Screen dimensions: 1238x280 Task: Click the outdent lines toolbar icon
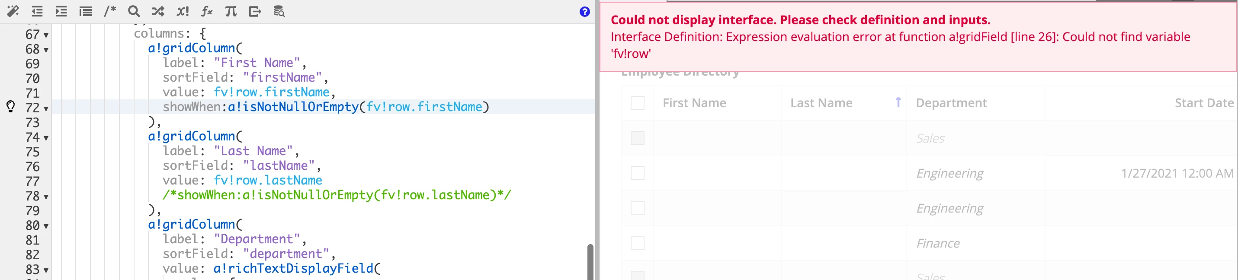37,11
